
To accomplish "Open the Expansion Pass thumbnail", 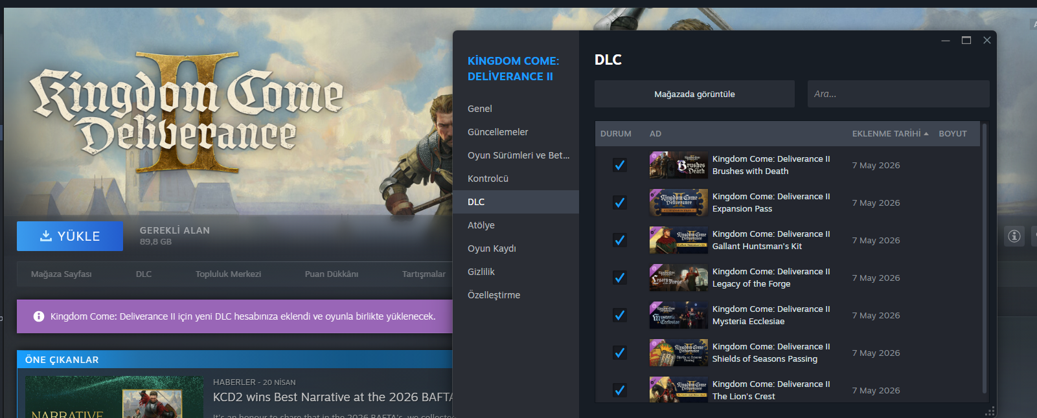I will click(679, 203).
